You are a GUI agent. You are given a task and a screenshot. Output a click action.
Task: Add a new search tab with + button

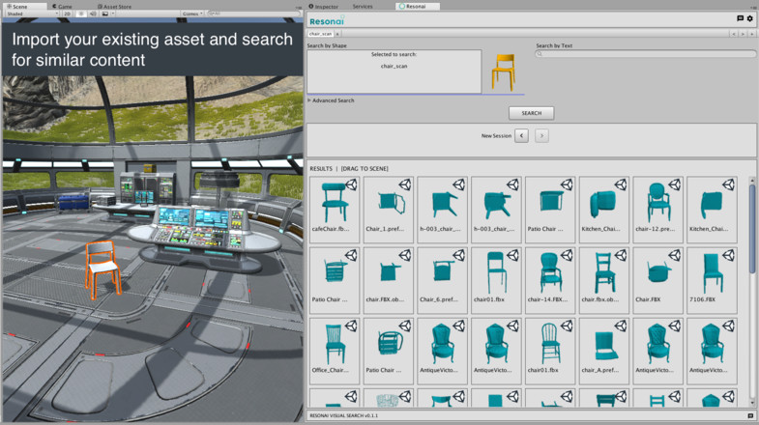[x=752, y=34]
